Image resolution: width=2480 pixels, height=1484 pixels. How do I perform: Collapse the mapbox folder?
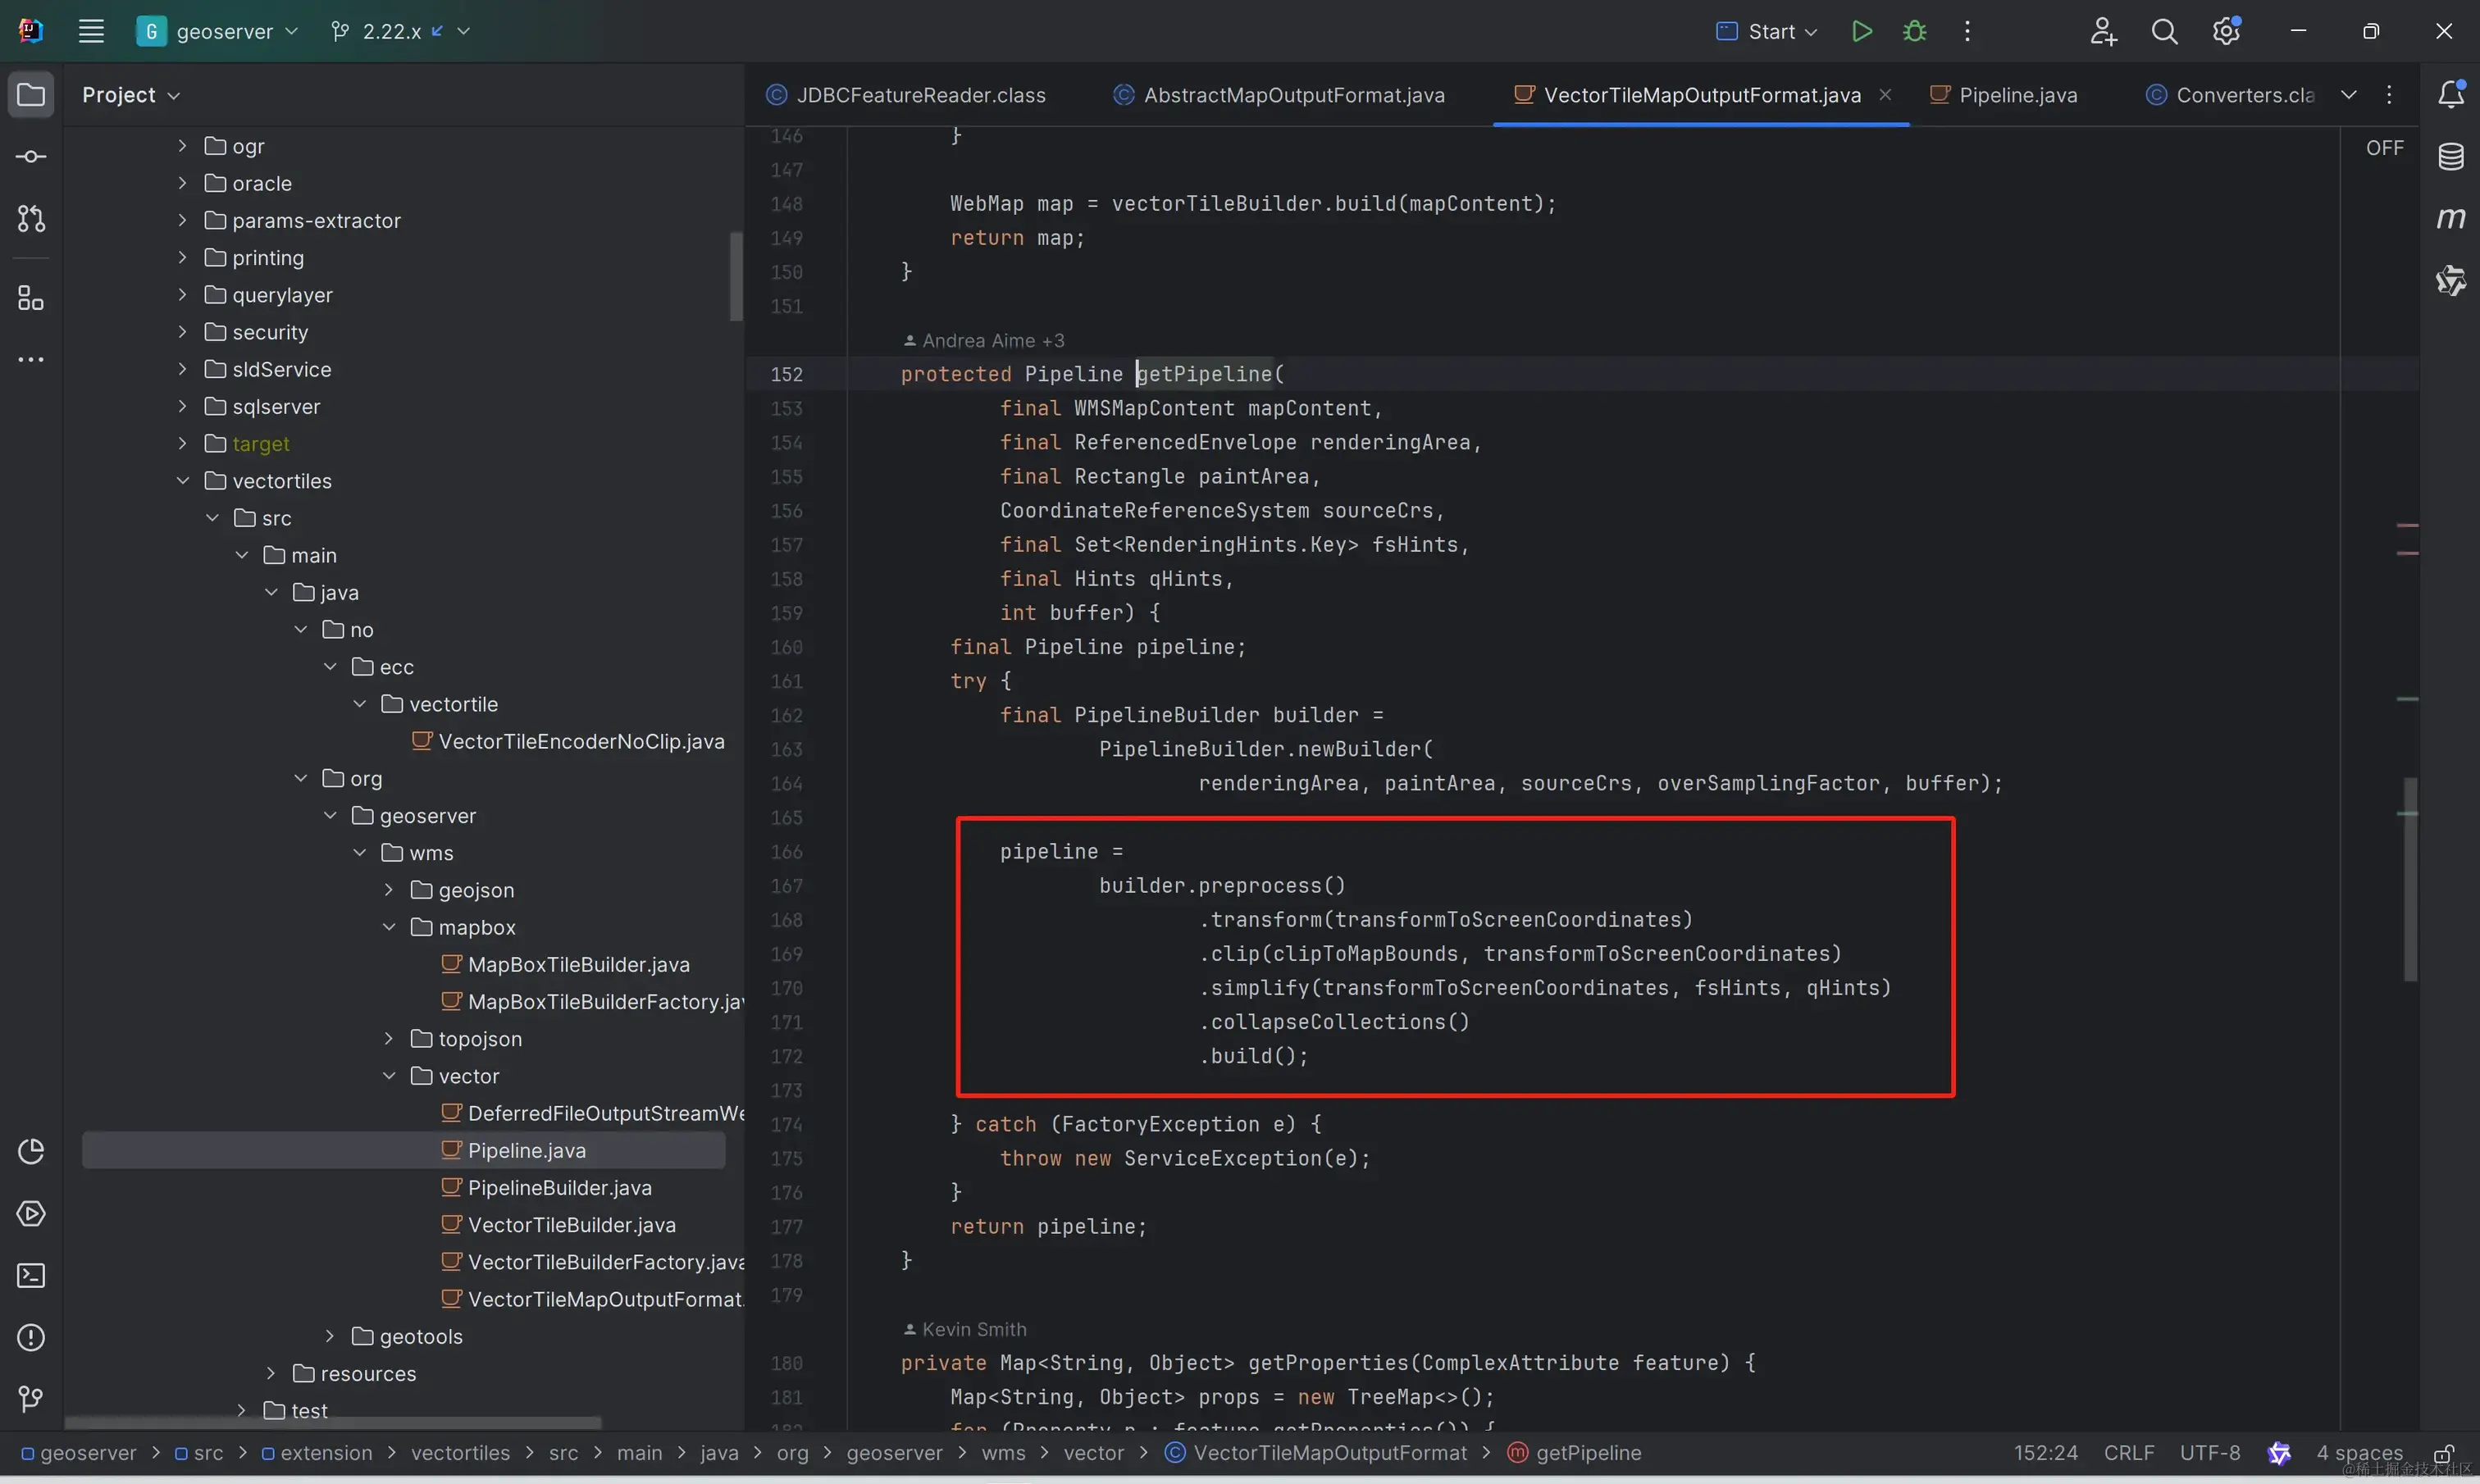[x=389, y=927]
